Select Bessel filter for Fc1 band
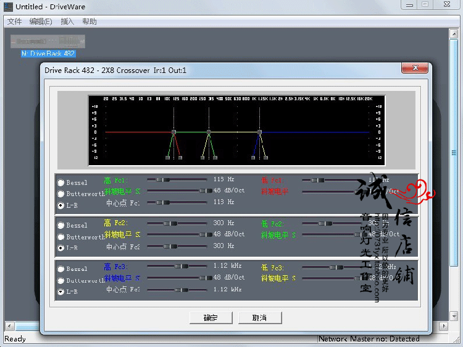 pos(61,182)
